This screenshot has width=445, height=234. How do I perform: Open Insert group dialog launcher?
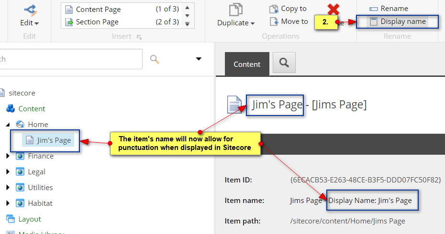[x=139, y=37]
